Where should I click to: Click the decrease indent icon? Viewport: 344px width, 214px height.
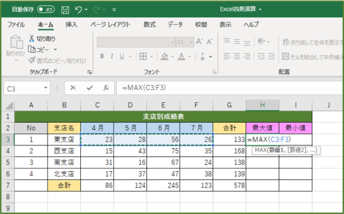pyautogui.click(x=261, y=56)
